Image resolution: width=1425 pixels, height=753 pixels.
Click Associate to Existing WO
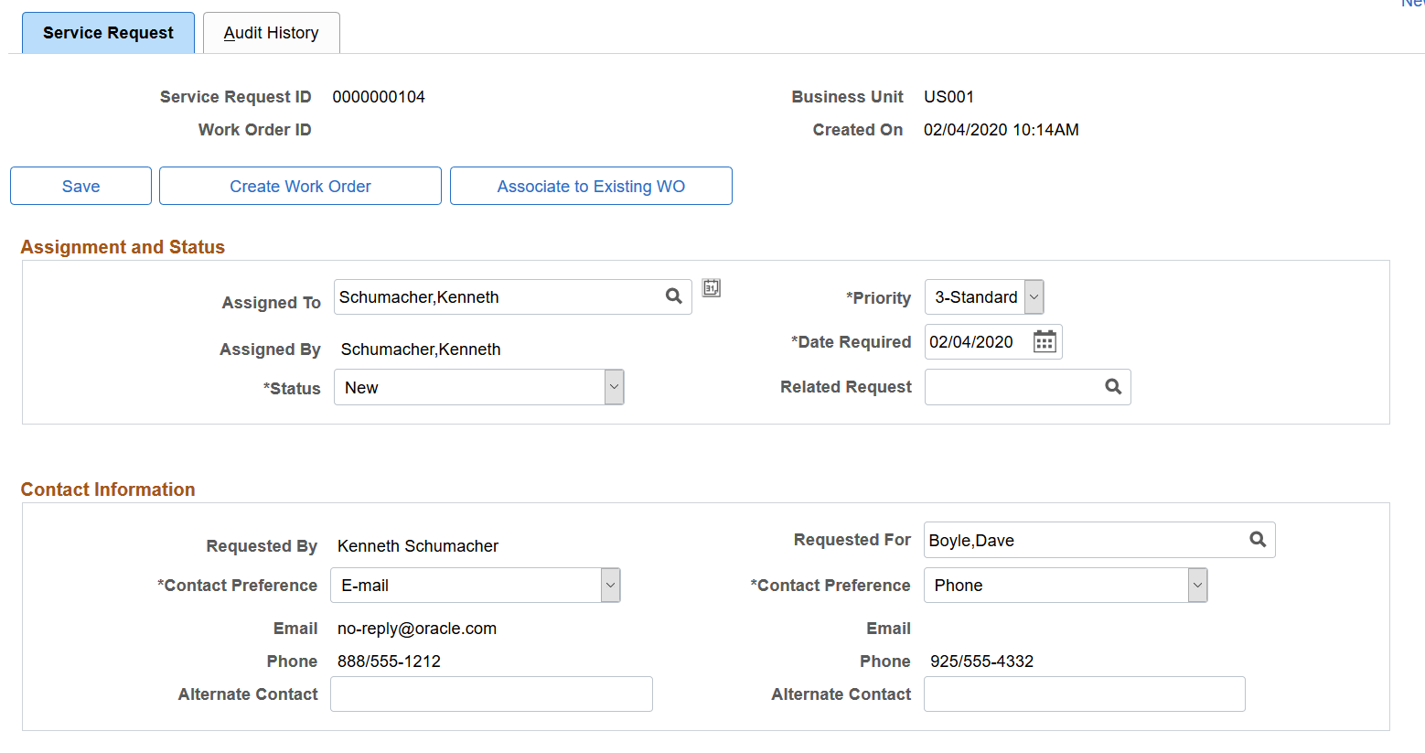click(590, 186)
